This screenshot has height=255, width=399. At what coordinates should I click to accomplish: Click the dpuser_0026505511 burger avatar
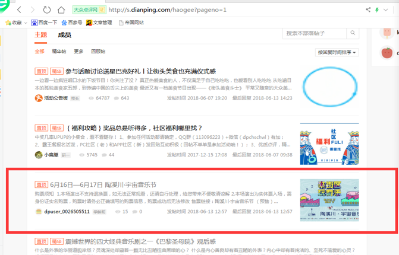(39, 212)
